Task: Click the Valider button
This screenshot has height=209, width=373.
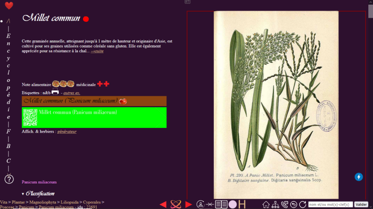Action: tap(361, 204)
